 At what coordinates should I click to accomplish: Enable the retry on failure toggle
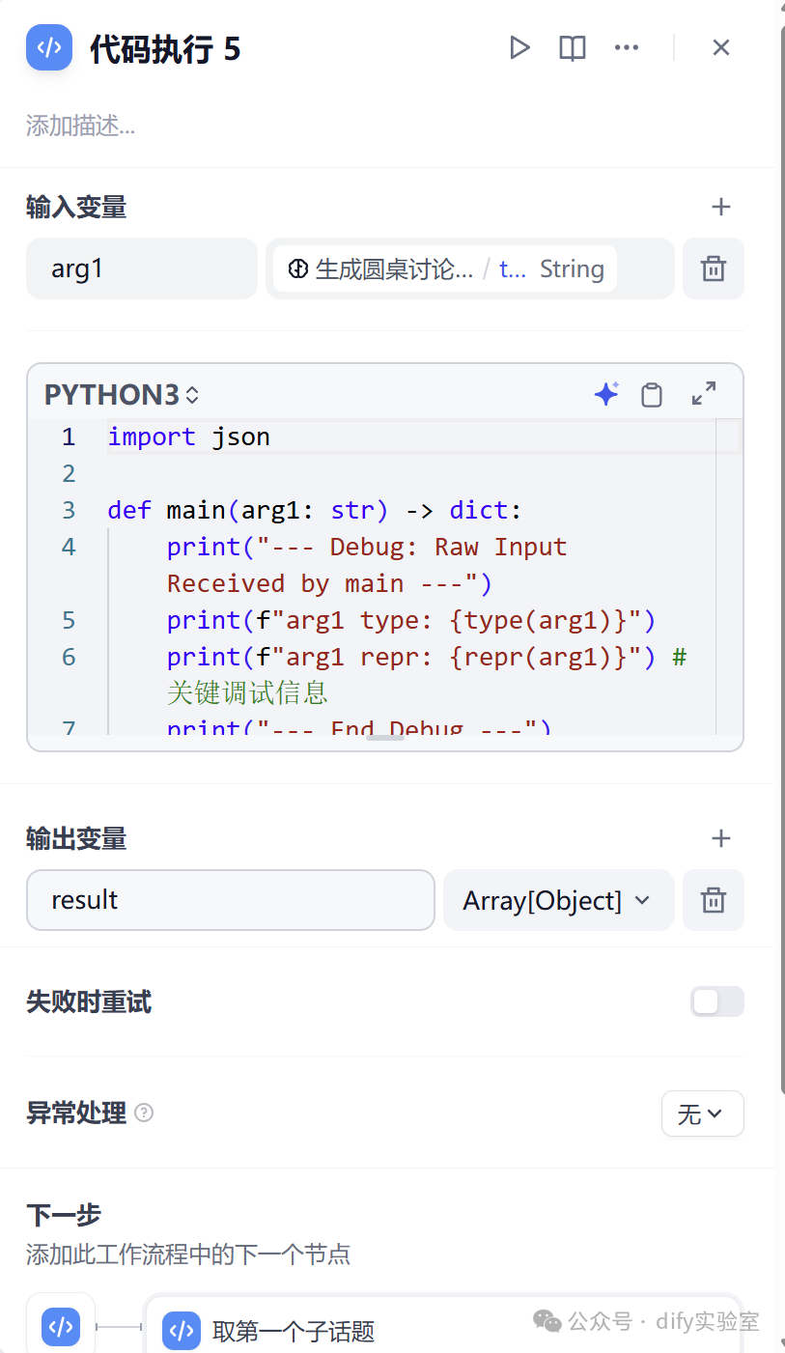click(716, 1001)
